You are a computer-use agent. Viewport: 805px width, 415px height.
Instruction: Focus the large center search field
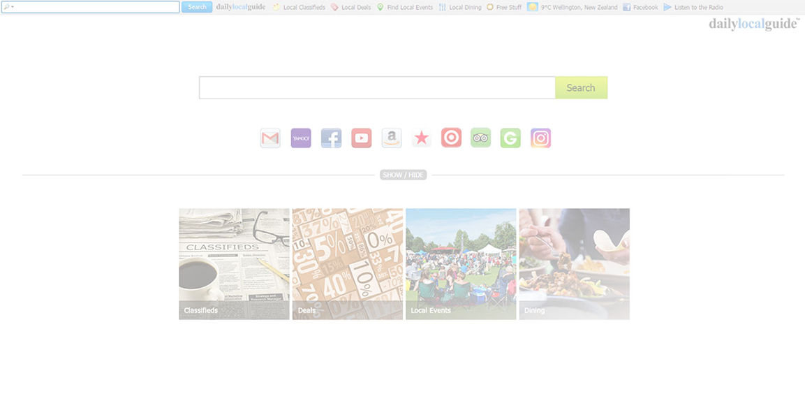click(377, 88)
